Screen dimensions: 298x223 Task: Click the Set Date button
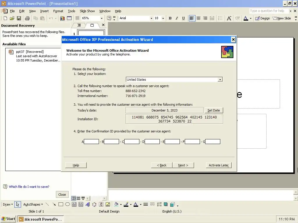coord(214,110)
